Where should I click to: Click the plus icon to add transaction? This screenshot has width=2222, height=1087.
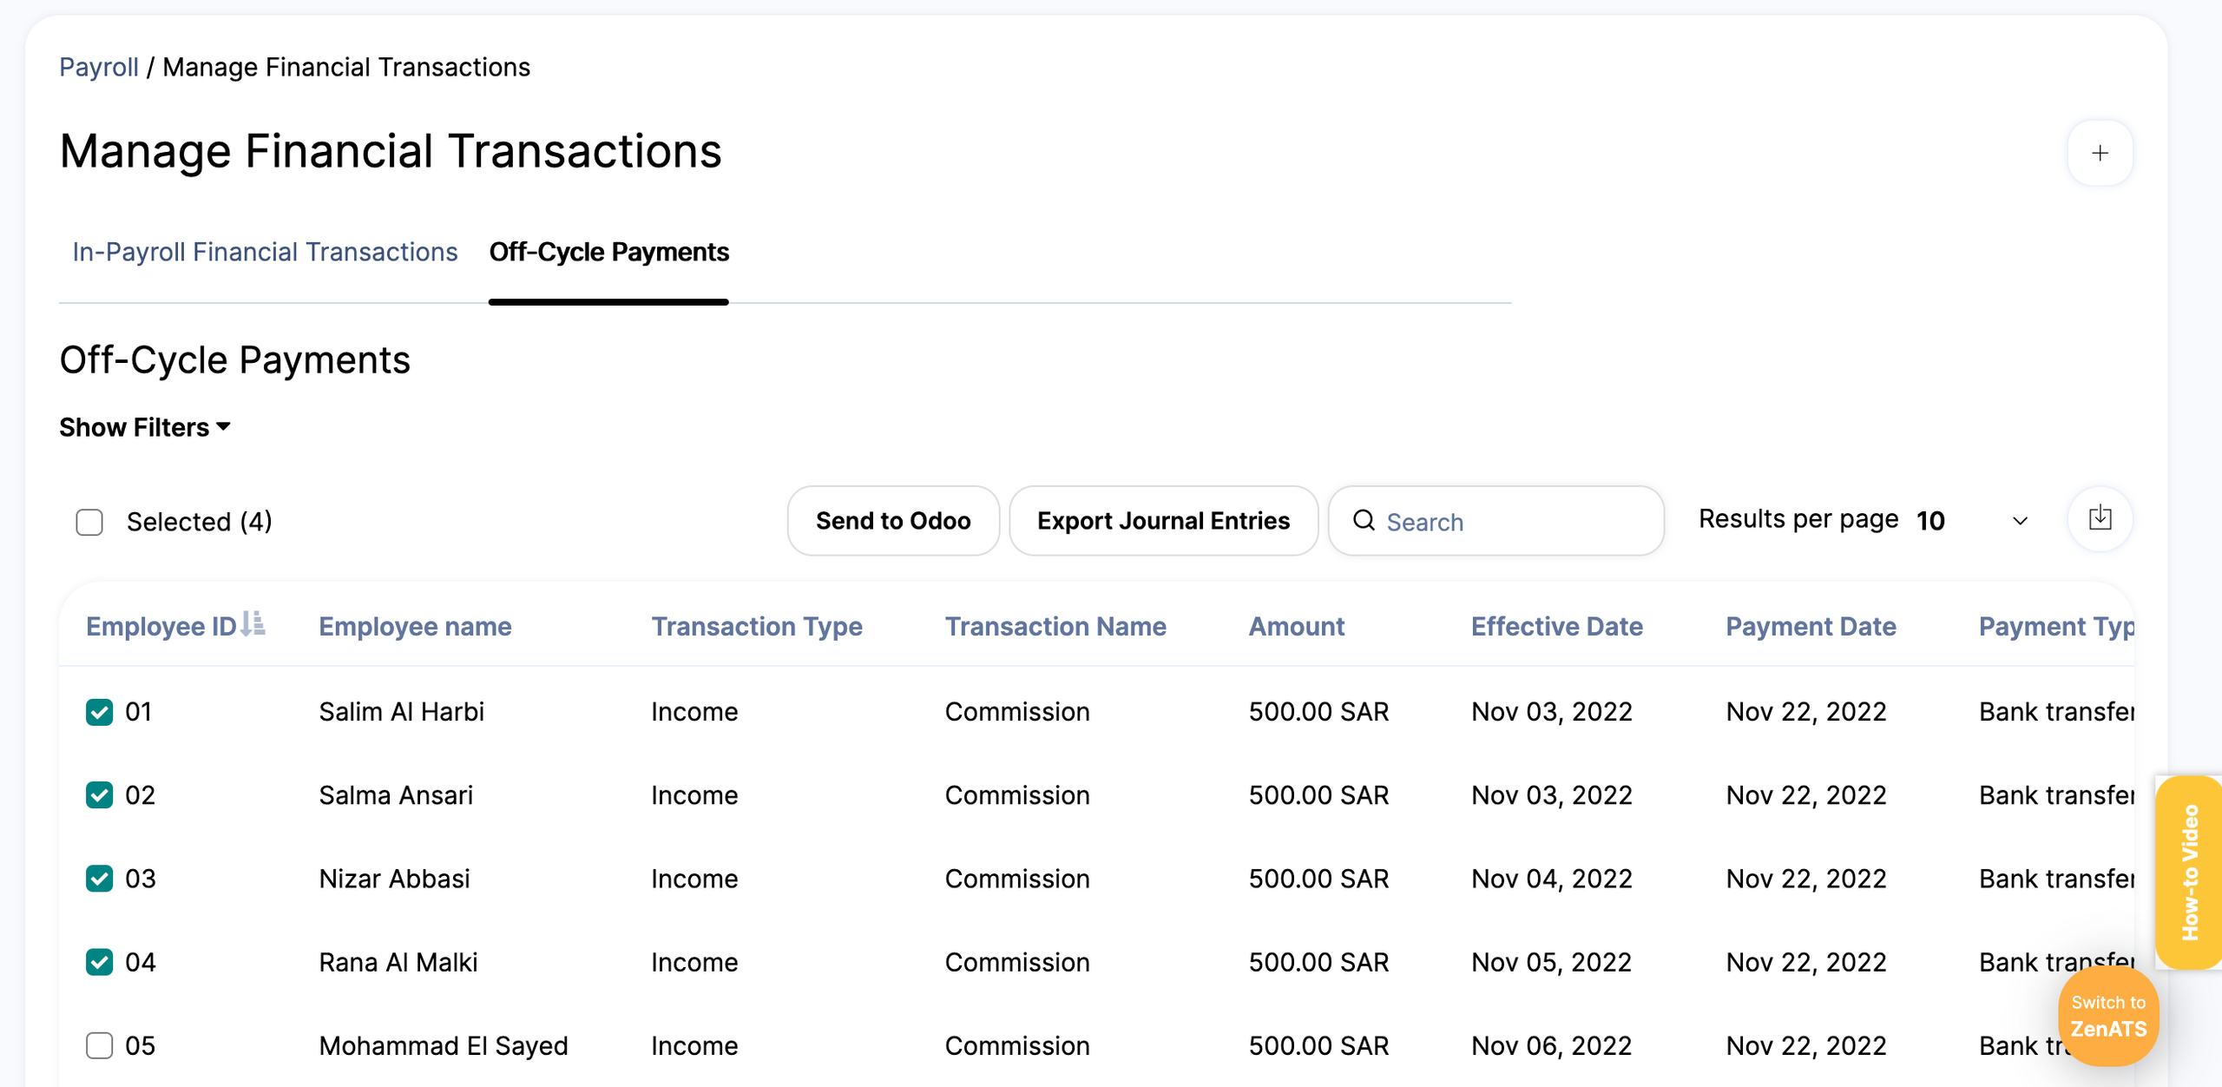coord(2099,154)
